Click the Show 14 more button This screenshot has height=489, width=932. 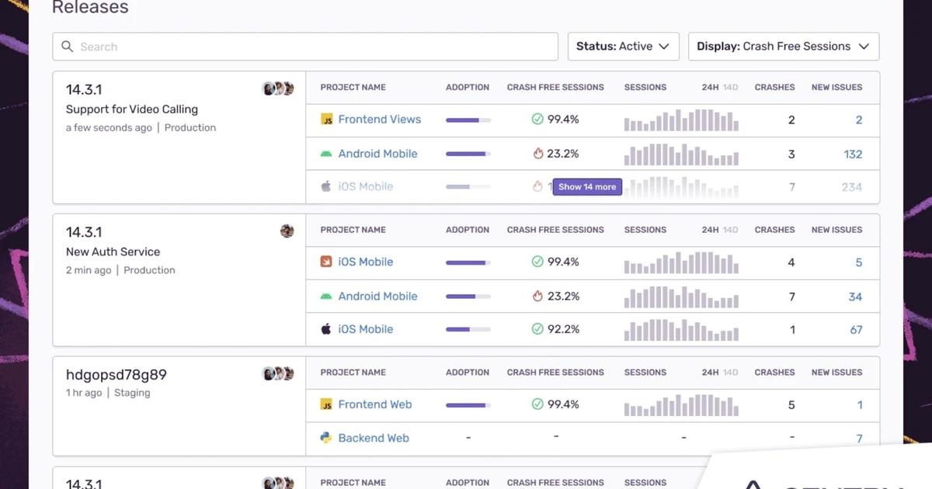click(586, 186)
